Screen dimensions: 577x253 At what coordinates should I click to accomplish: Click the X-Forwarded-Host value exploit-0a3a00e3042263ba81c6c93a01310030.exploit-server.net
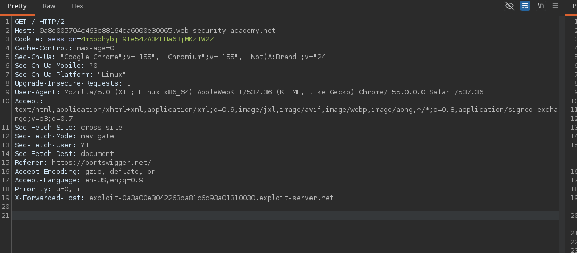coord(212,199)
